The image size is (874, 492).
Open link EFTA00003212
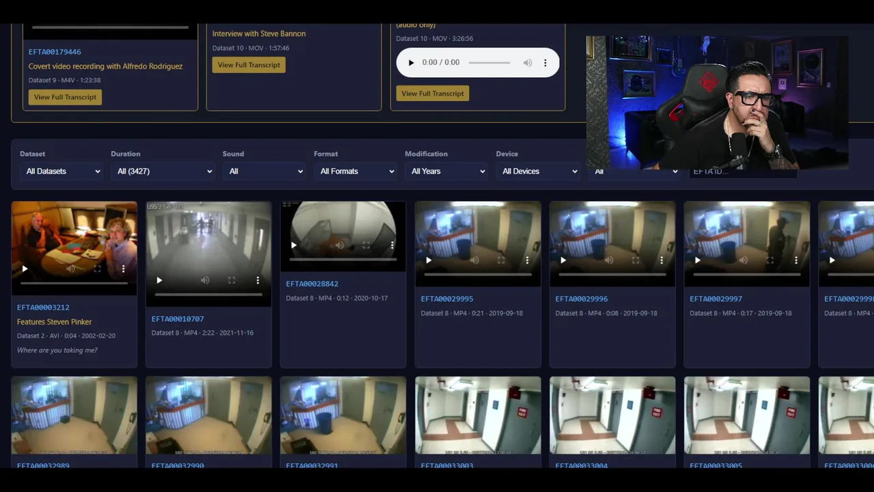coord(43,307)
